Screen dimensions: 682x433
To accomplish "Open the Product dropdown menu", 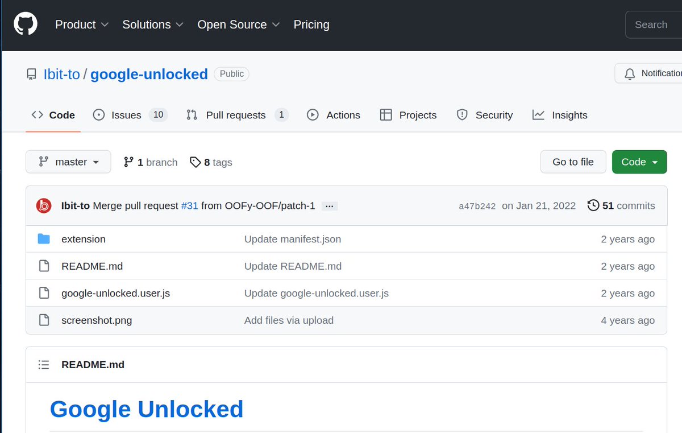I will 82,24.
